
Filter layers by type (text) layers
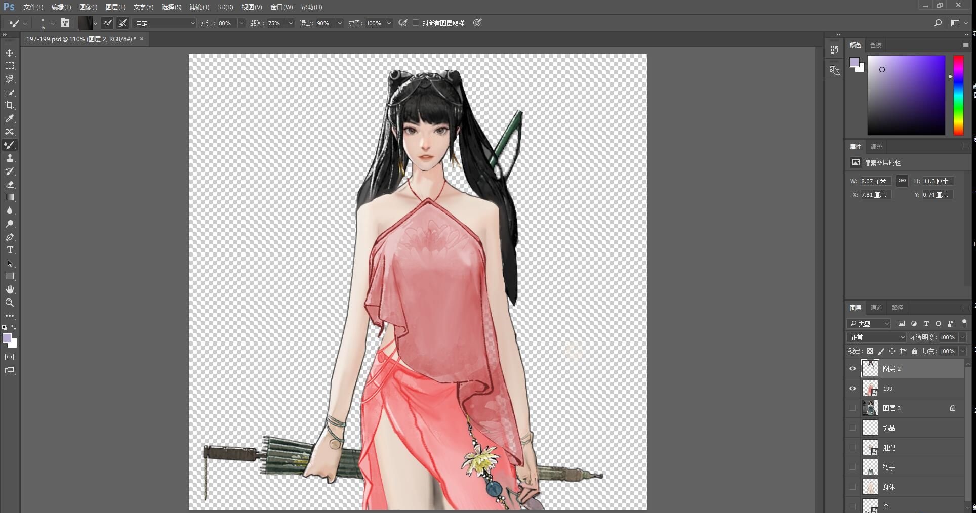[926, 324]
